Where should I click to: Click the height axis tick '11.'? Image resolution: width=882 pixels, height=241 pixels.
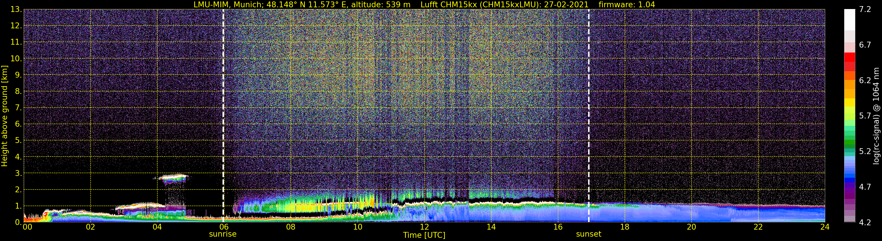[x=16, y=42]
